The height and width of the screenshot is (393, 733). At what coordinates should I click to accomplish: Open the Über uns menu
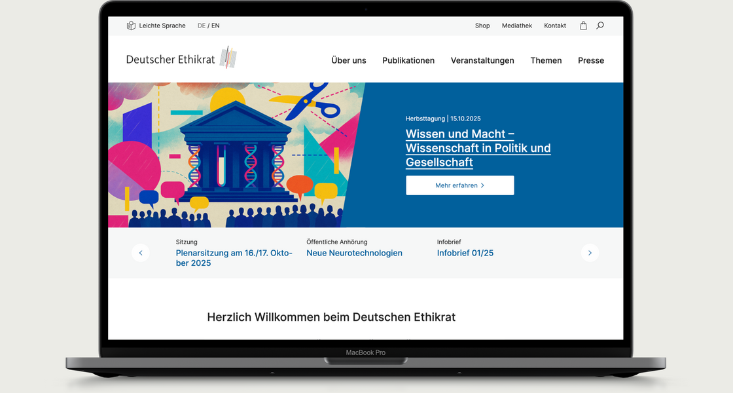pos(349,60)
